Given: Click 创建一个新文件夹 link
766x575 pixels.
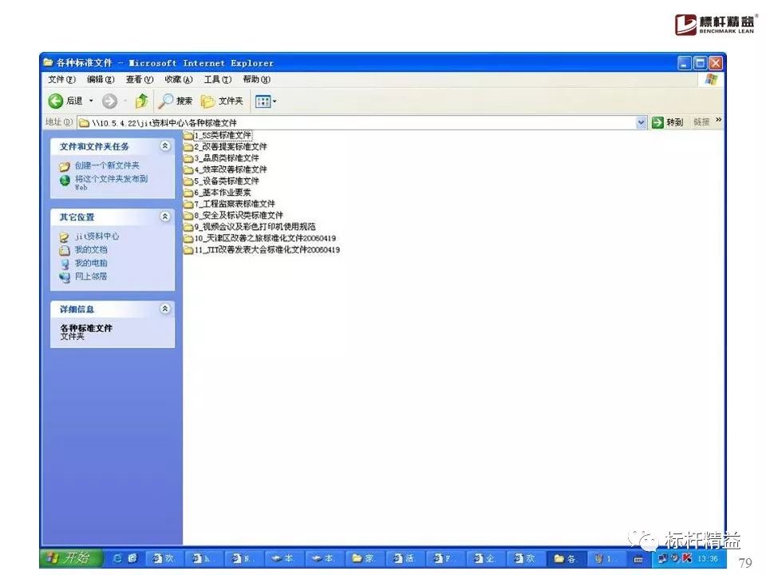Looking at the screenshot, I should [107, 165].
